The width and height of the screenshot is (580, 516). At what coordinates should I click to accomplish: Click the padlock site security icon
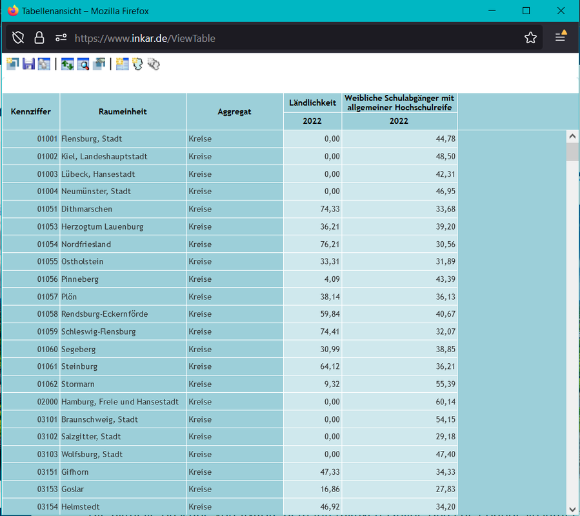[x=39, y=37]
